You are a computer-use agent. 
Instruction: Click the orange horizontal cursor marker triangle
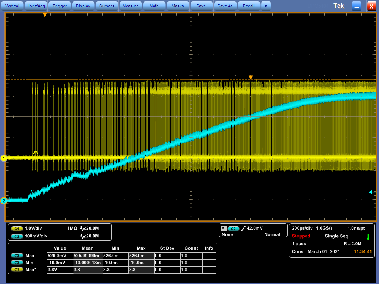[x=251, y=78]
